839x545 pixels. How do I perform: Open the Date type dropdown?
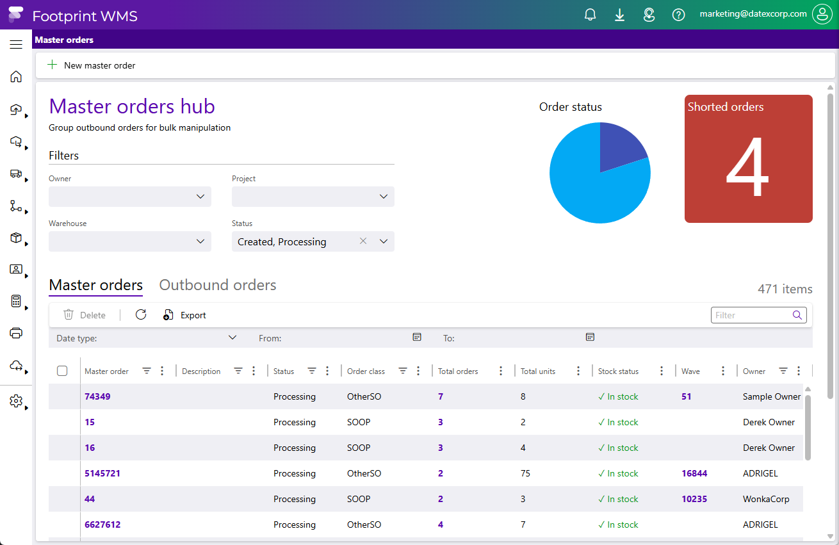point(232,338)
